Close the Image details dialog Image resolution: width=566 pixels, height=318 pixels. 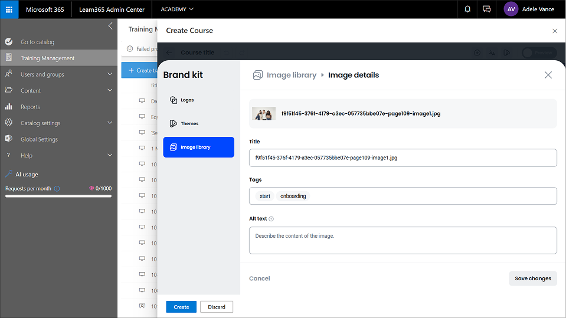[x=548, y=75]
